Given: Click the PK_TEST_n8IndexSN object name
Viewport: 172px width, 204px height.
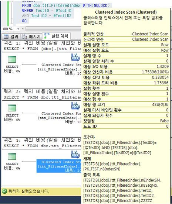Looking at the screenshot, I should (x=102, y=169).
